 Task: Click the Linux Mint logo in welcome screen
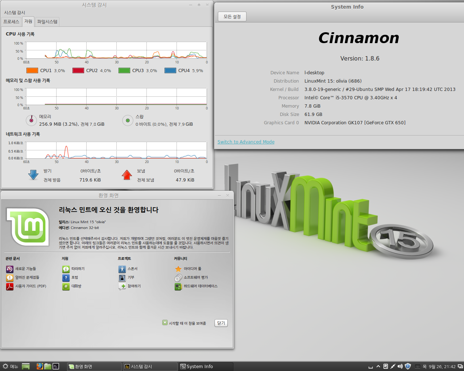pos(28,227)
